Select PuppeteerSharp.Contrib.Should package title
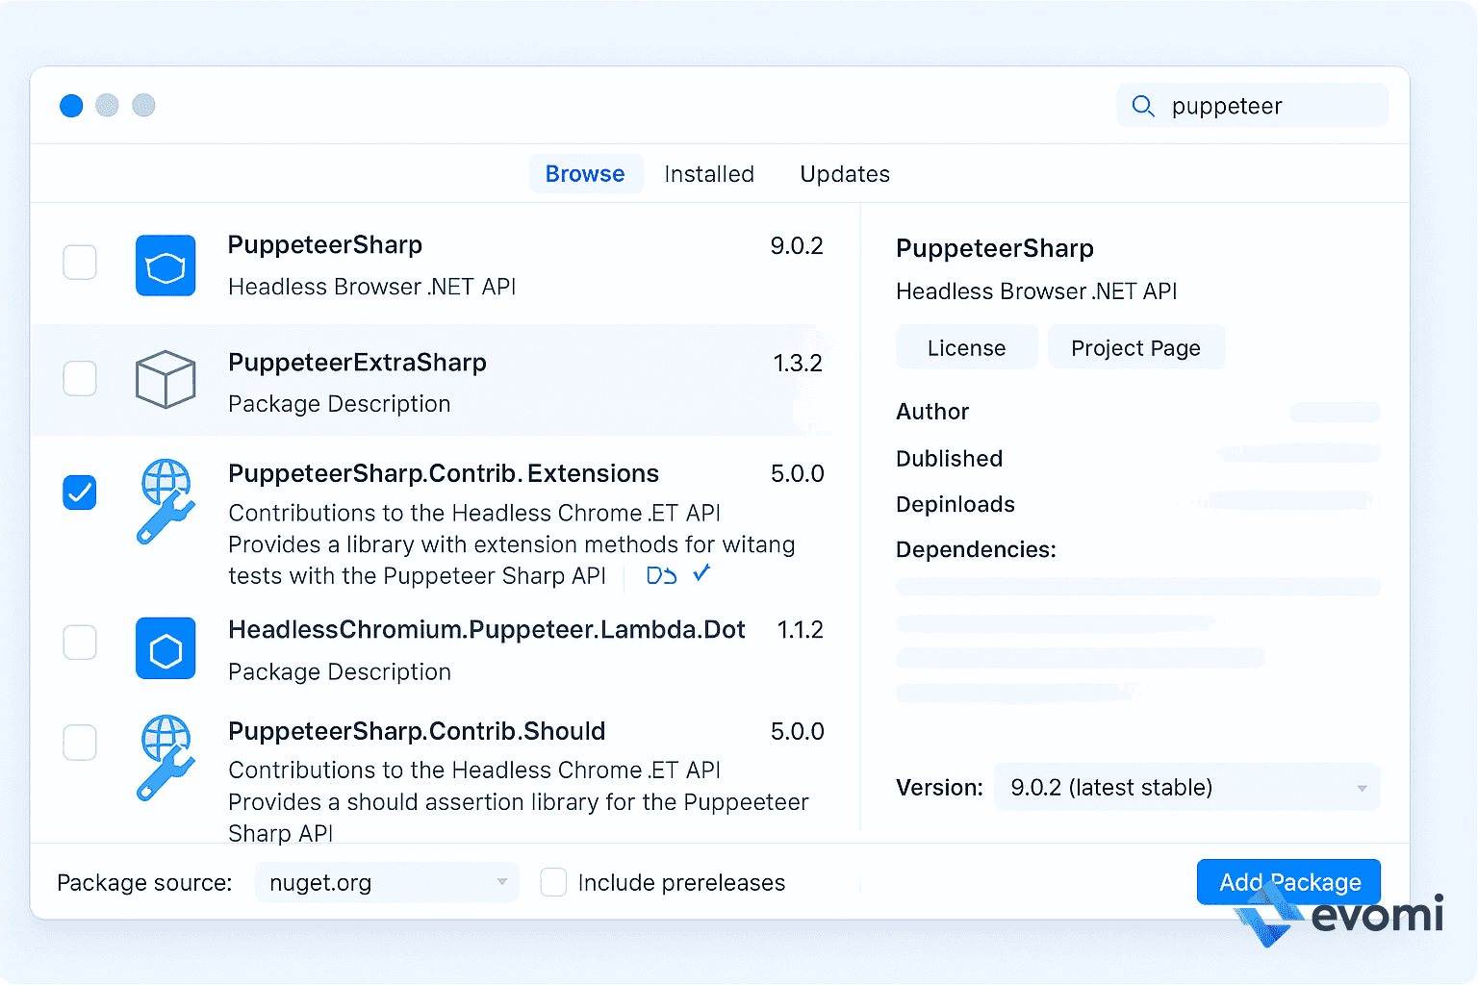The image size is (1478, 985). coord(417,731)
